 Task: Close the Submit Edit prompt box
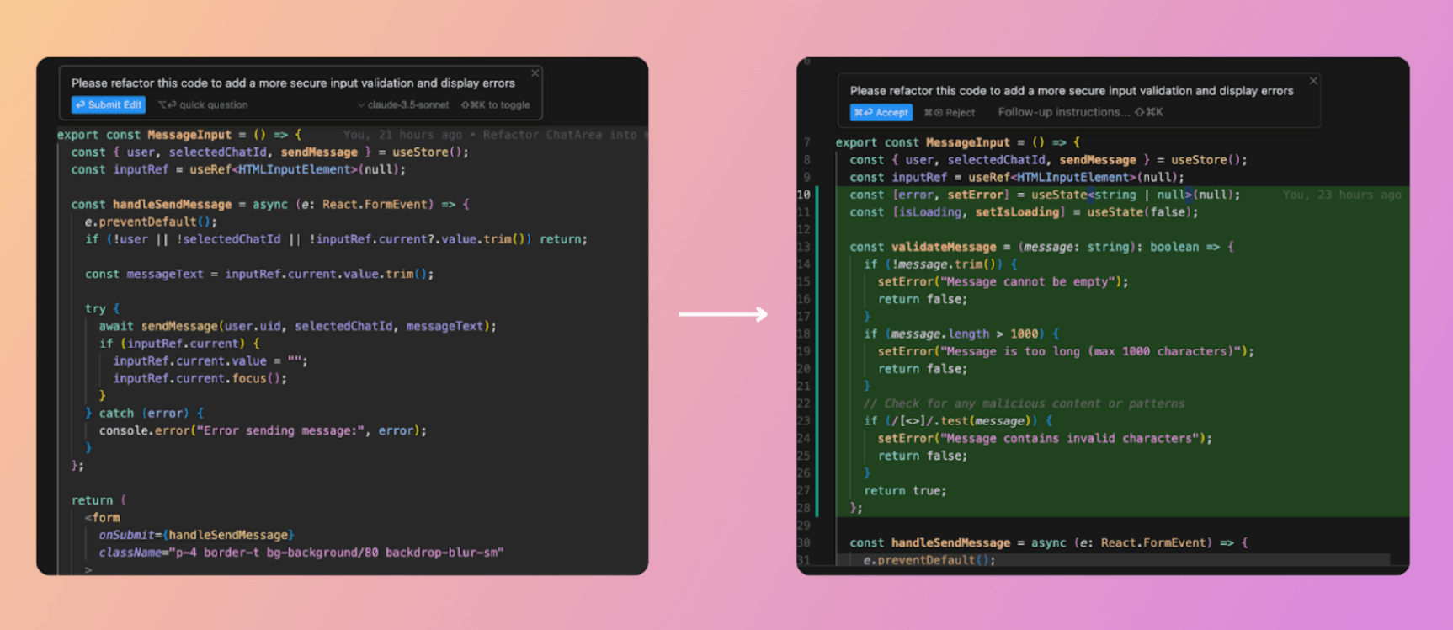[x=535, y=73]
